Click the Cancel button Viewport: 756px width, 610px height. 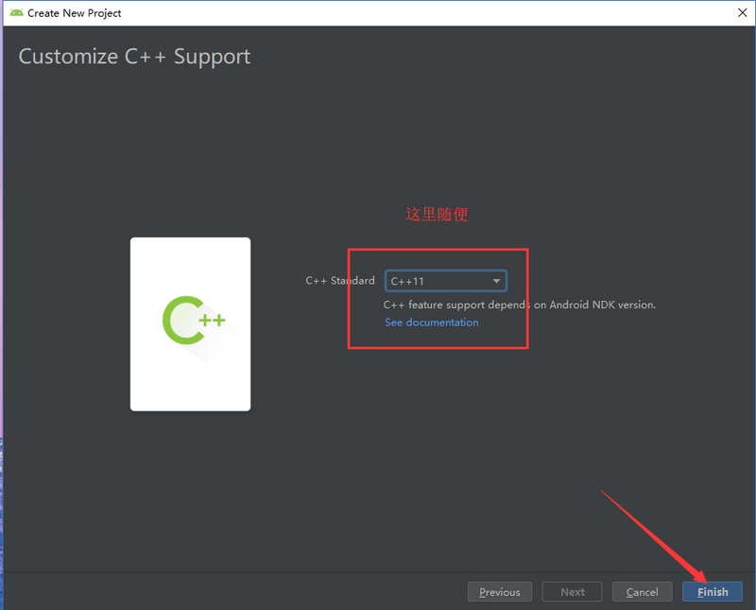(x=642, y=592)
